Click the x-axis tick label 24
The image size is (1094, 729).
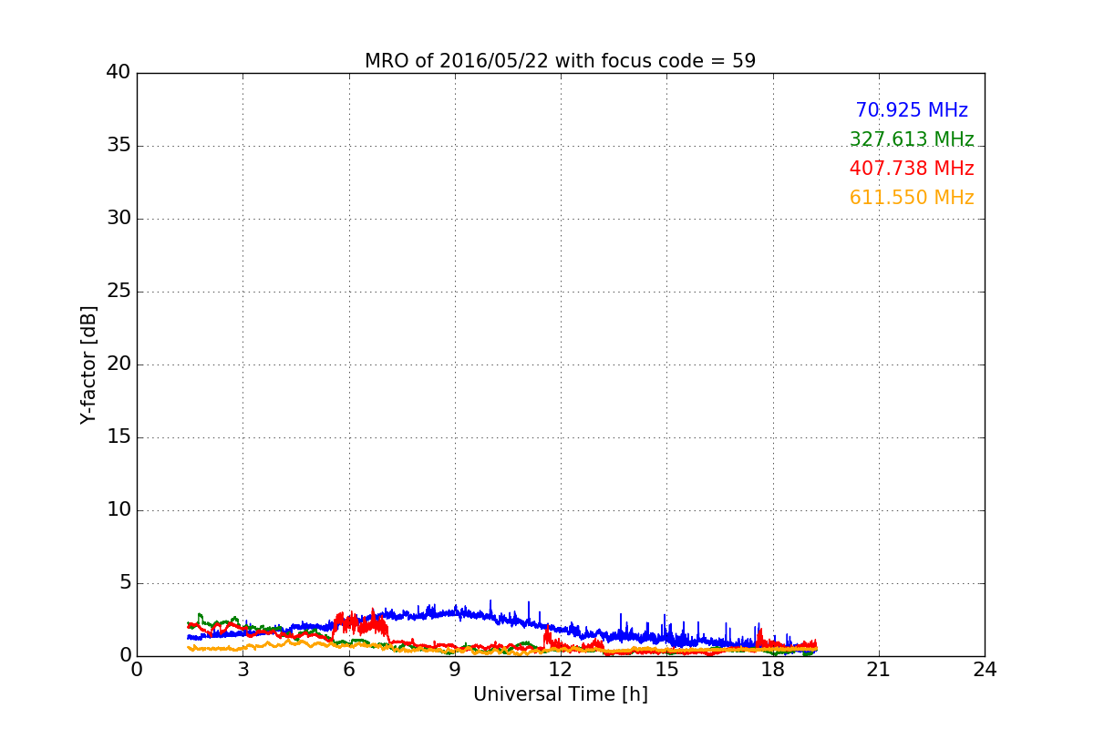(x=985, y=670)
